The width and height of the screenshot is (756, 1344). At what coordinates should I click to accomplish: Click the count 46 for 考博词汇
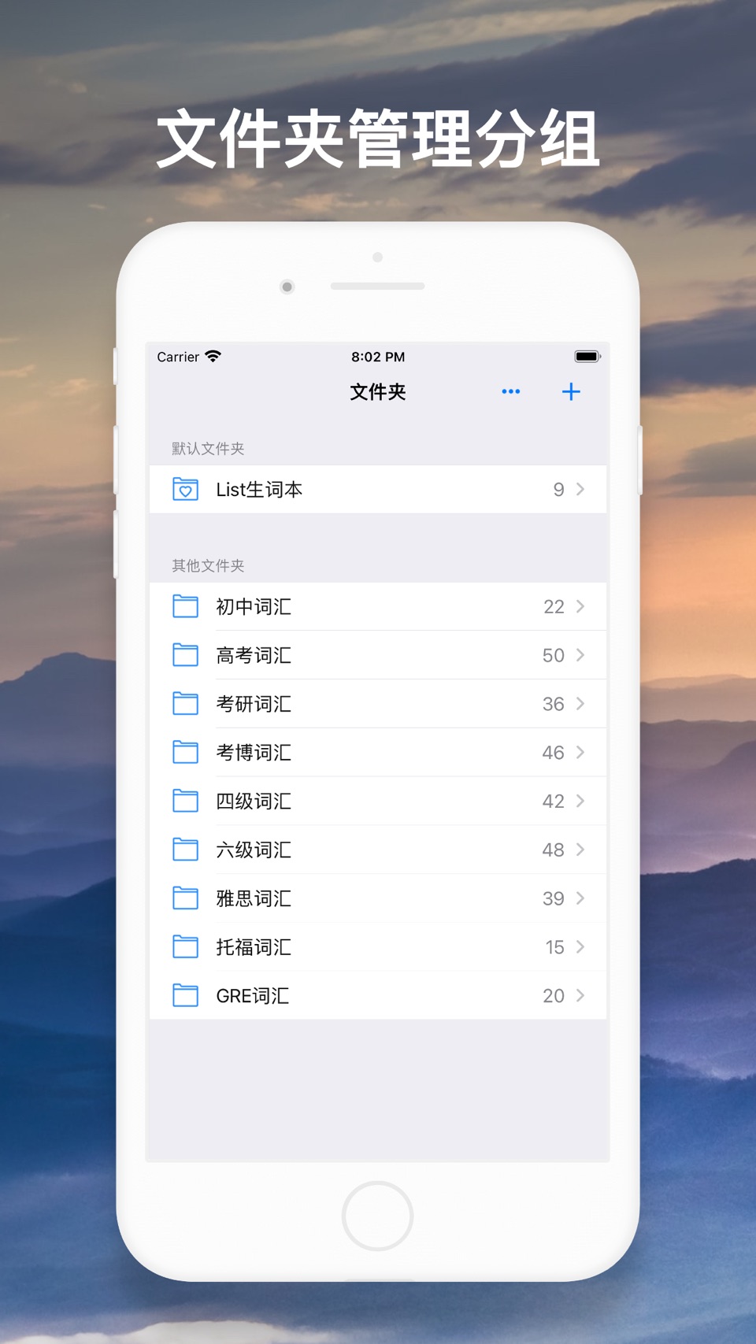click(x=553, y=753)
